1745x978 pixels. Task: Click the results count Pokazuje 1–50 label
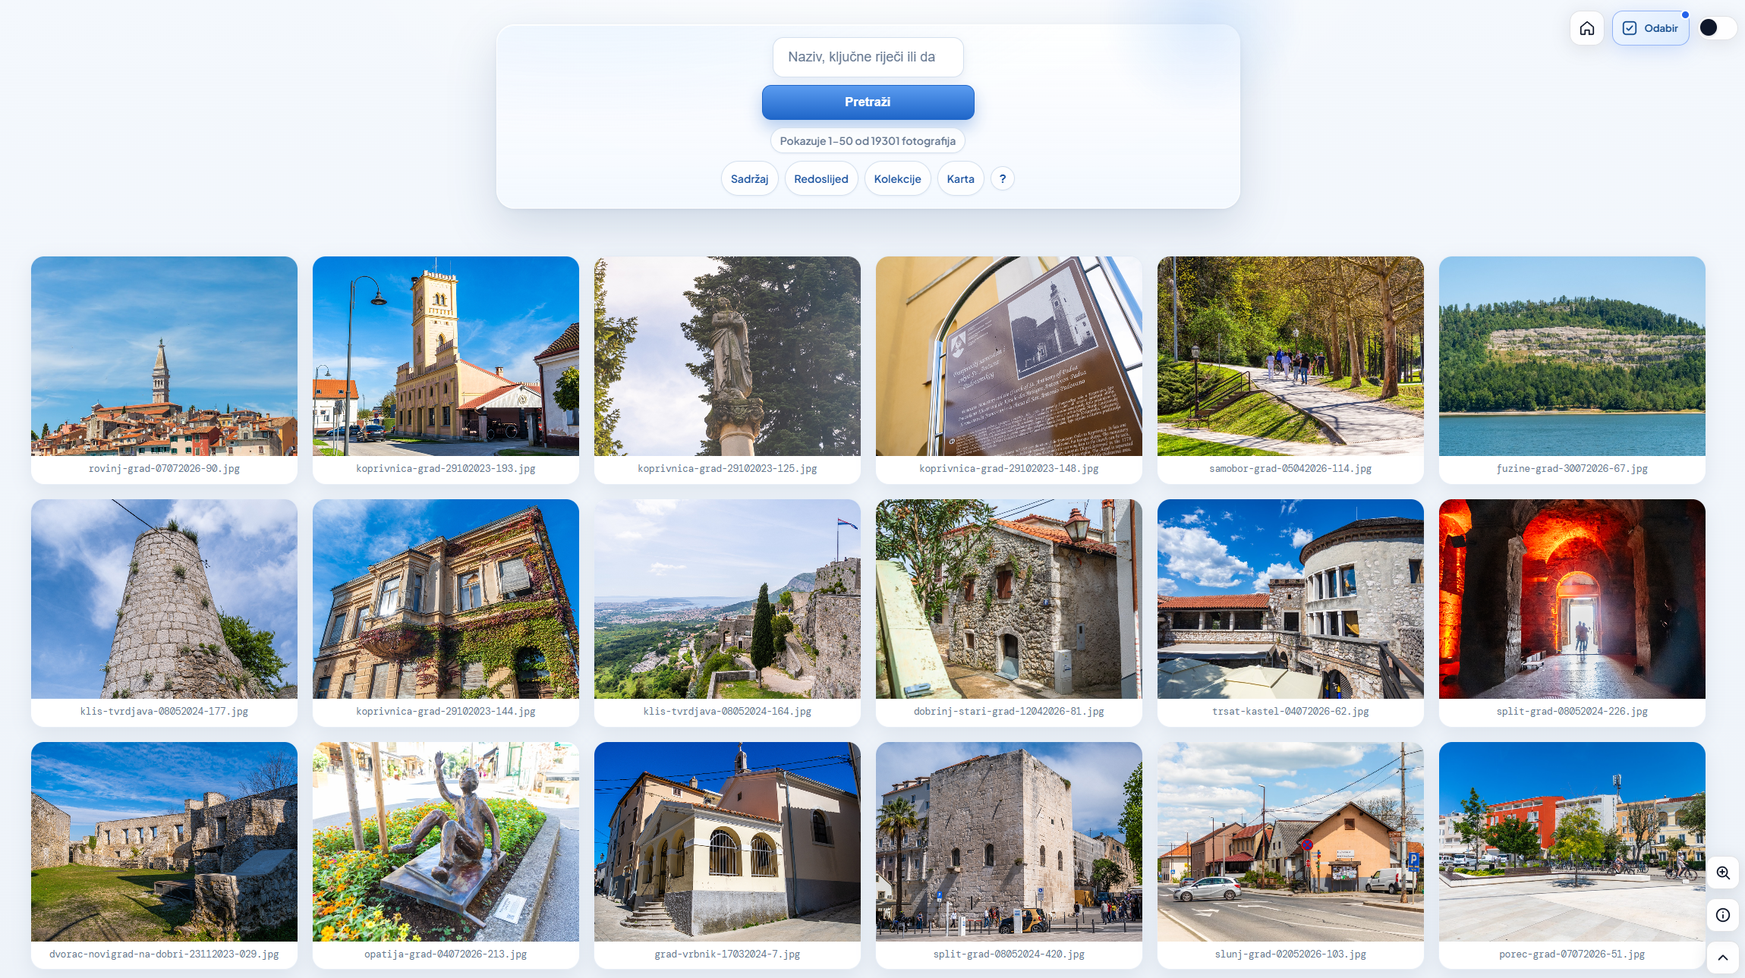click(x=868, y=141)
